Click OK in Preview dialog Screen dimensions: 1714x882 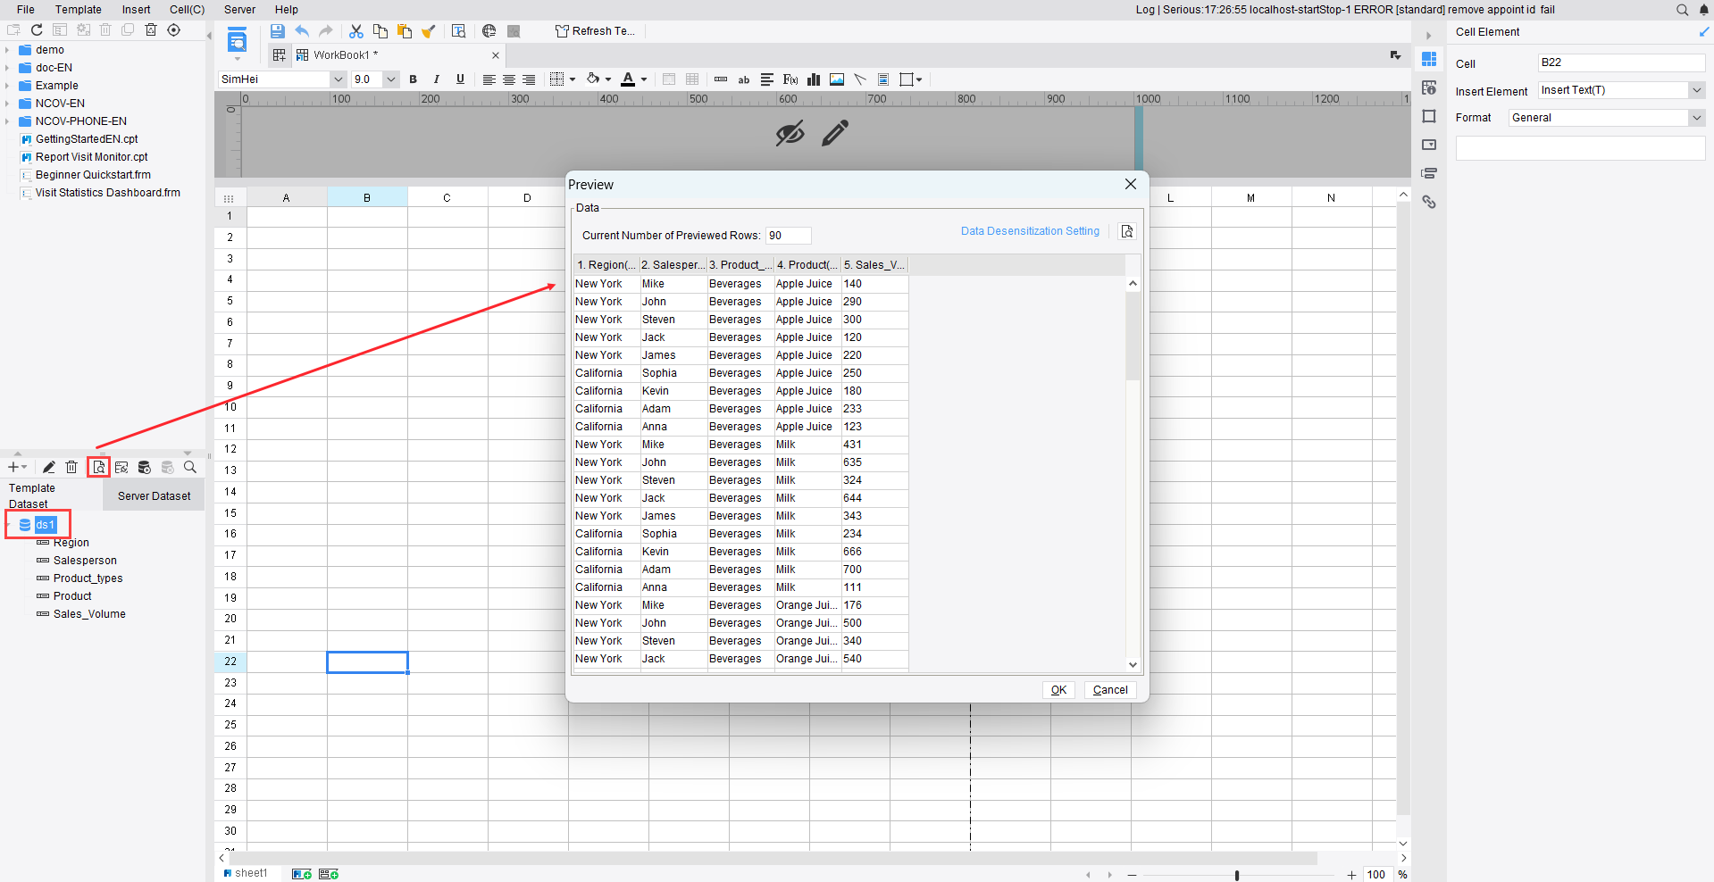(1058, 690)
